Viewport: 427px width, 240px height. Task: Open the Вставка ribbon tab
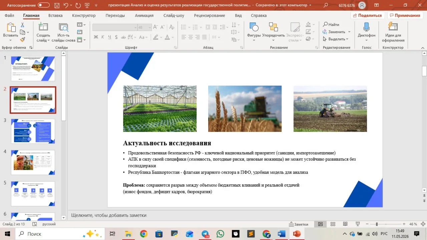point(55,16)
